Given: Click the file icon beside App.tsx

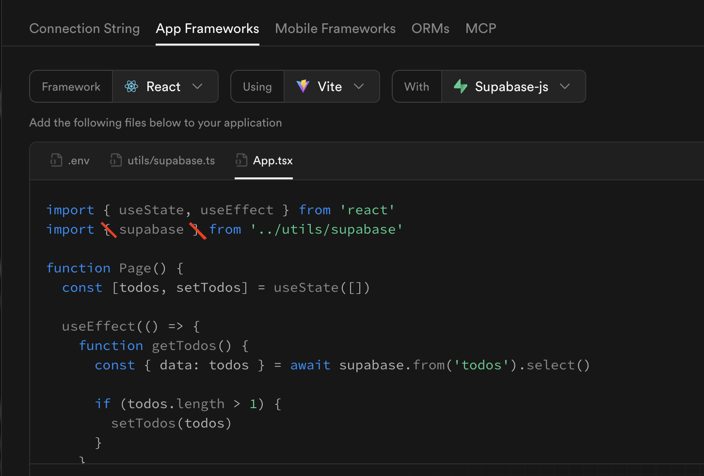Looking at the screenshot, I should (241, 160).
